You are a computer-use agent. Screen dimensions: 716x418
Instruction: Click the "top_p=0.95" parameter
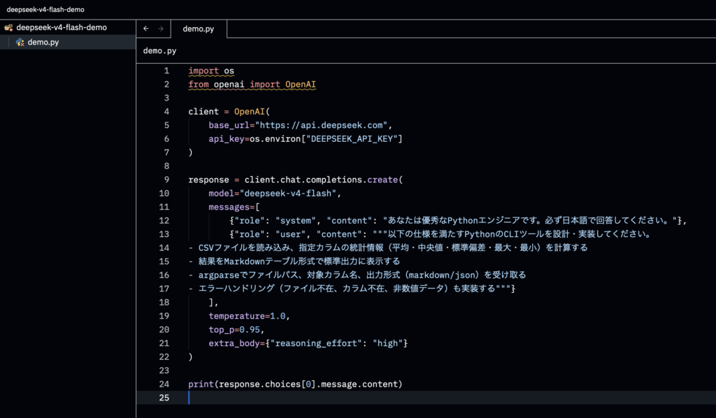234,329
